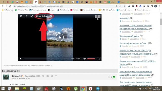Open sidebar topic "Коллективный разум"
Viewport: 162px width, 91px height.
[x=129, y=36]
